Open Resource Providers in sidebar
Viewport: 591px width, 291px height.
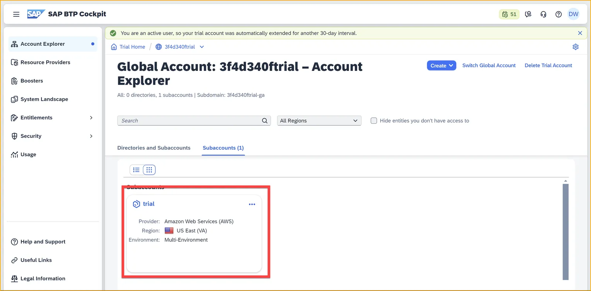click(x=53, y=62)
